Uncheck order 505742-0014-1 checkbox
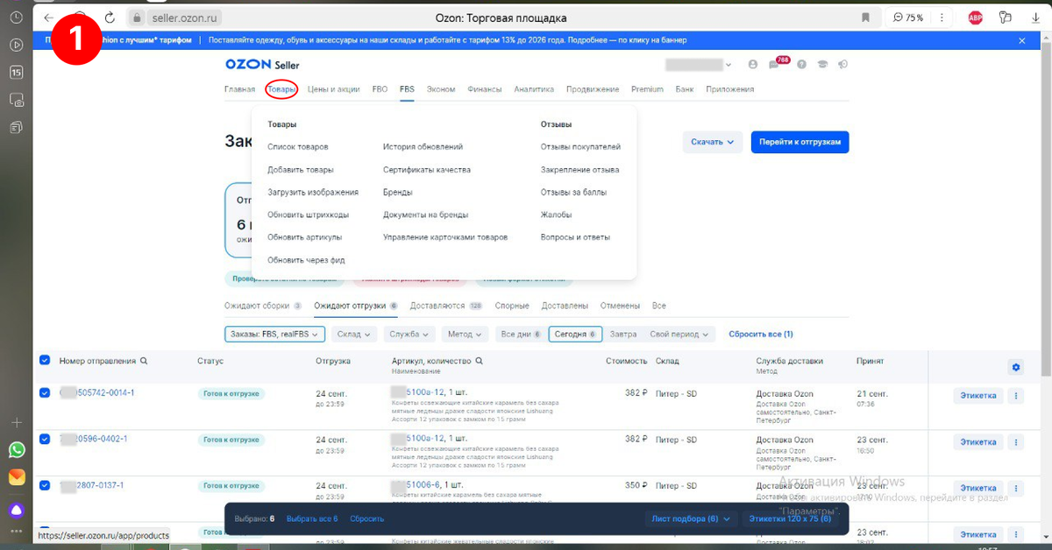The image size is (1052, 550). (x=45, y=393)
